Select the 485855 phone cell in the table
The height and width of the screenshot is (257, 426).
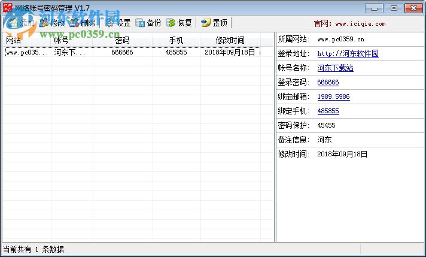(x=176, y=52)
